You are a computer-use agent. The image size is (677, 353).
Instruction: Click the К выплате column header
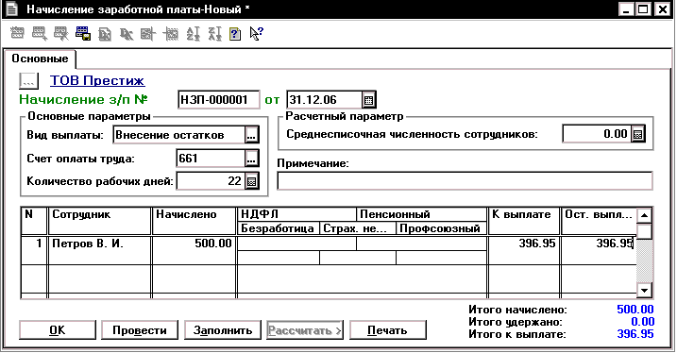(x=524, y=222)
